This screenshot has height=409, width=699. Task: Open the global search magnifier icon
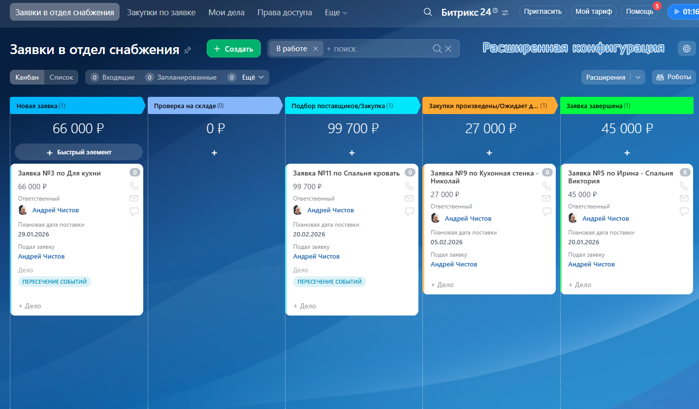(428, 12)
